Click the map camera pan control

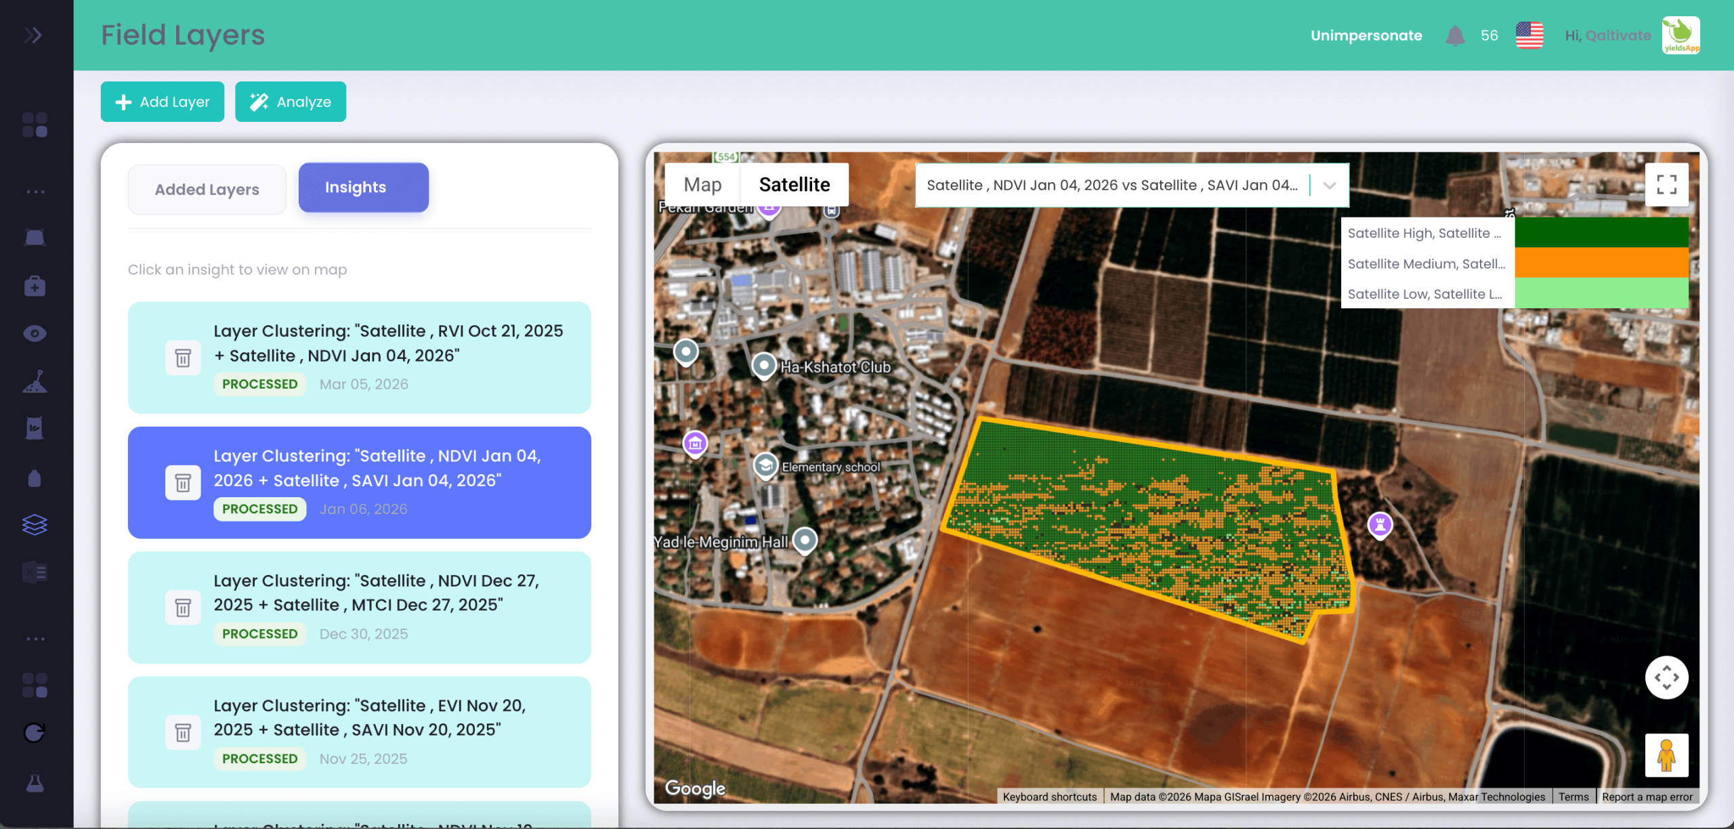1667,677
